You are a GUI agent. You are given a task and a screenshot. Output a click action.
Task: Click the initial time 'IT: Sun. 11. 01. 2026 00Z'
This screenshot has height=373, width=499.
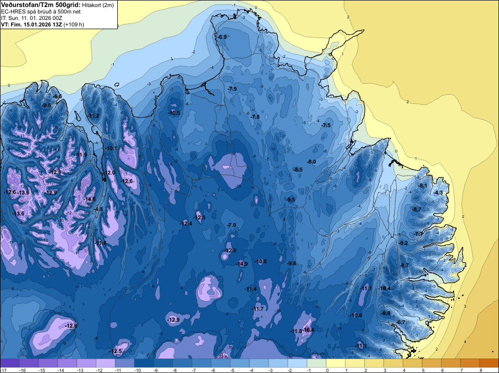[31, 18]
